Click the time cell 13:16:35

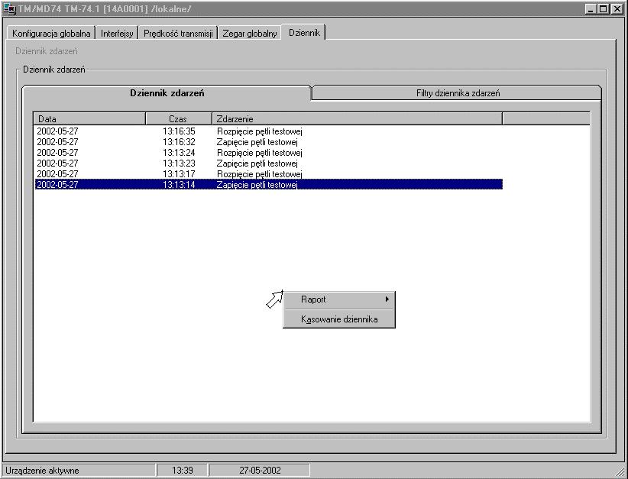(x=179, y=131)
